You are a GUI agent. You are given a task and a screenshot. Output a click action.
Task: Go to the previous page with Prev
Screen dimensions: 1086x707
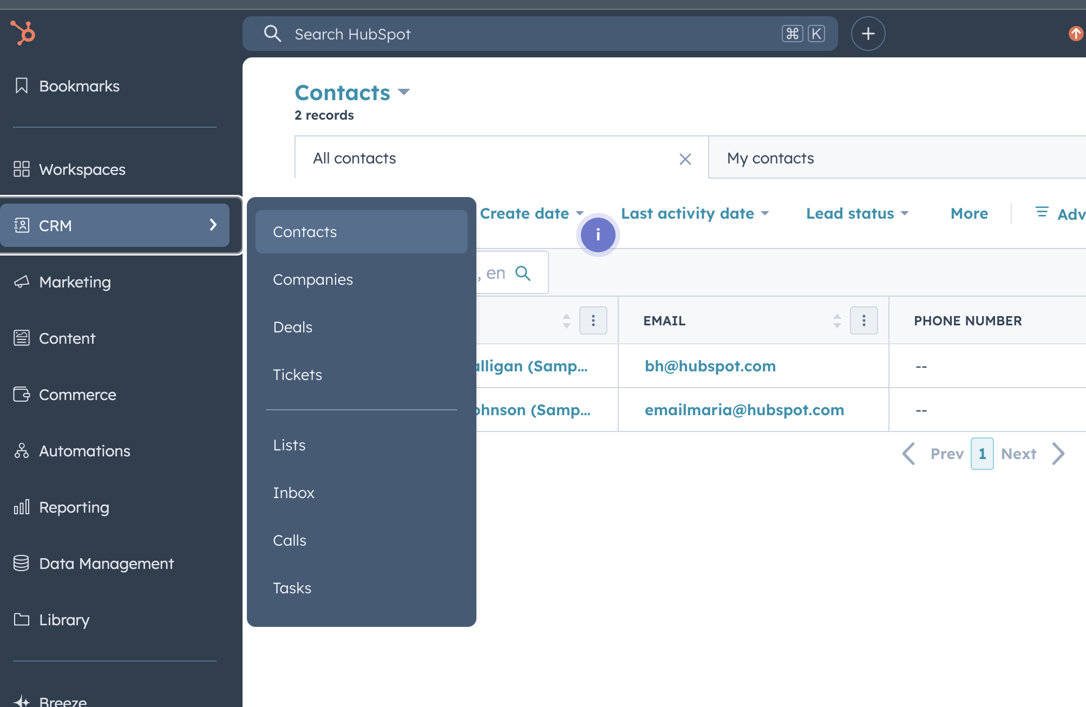coord(947,454)
